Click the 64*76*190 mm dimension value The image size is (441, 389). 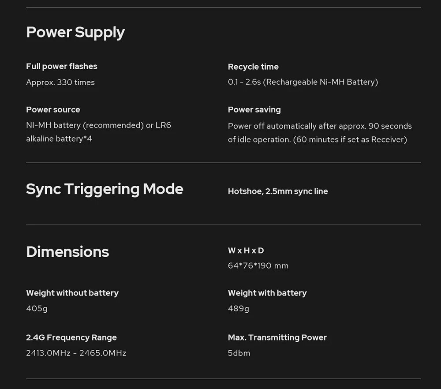[258, 266]
